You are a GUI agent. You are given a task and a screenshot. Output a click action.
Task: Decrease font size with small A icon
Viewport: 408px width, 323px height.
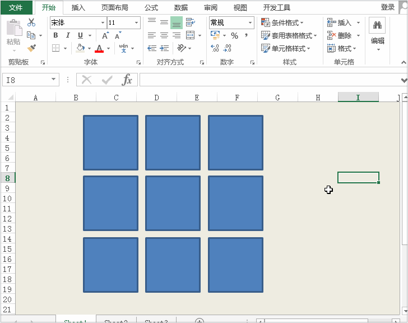pos(118,35)
